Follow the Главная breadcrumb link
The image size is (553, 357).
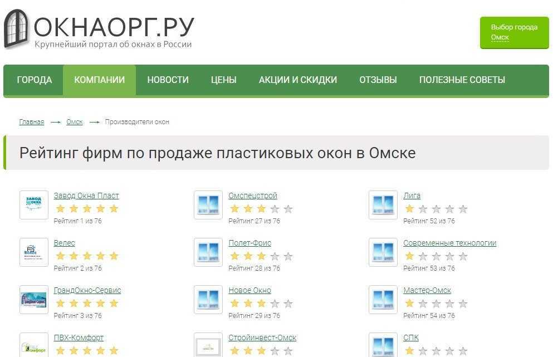click(x=32, y=122)
